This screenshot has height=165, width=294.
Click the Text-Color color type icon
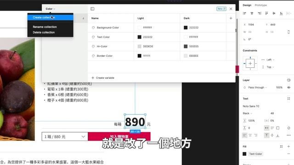(93, 37)
